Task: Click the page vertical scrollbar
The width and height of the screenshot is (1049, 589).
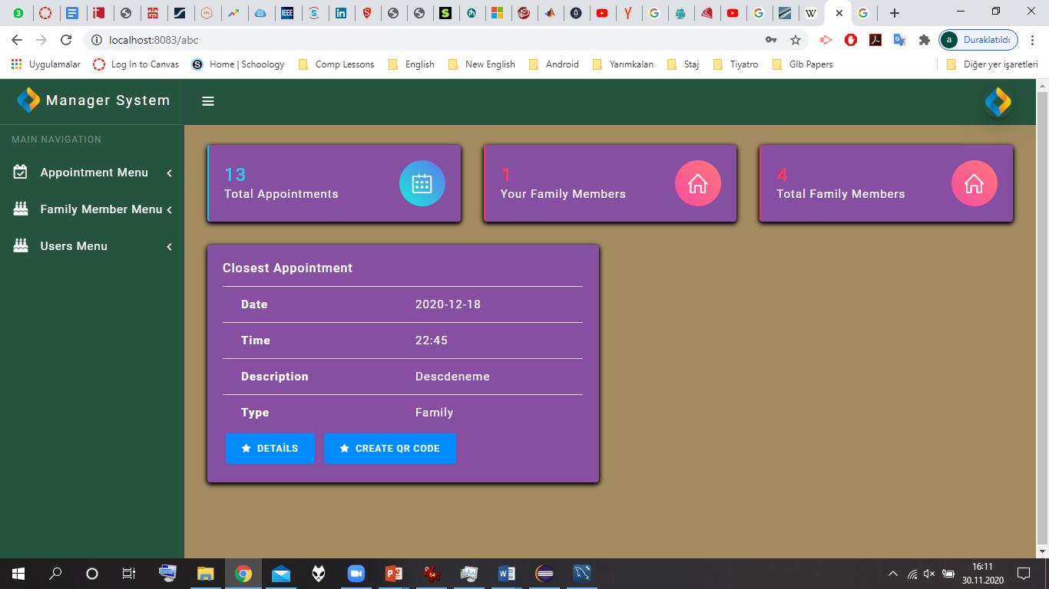Action: [1042, 318]
